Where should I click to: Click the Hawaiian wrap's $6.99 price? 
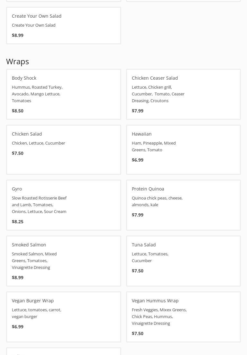[x=138, y=160]
